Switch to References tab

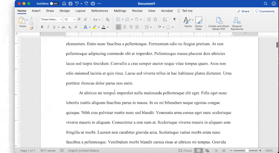pyautogui.click(x=100, y=11)
